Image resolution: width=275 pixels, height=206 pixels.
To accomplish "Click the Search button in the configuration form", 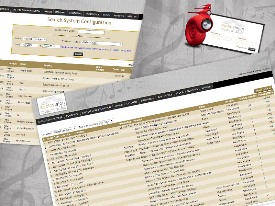I will click(x=78, y=54).
